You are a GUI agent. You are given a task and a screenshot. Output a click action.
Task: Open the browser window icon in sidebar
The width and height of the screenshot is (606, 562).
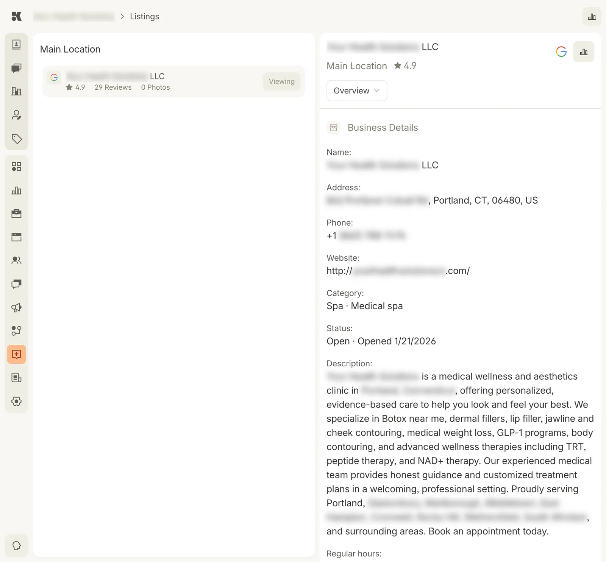tap(16, 237)
